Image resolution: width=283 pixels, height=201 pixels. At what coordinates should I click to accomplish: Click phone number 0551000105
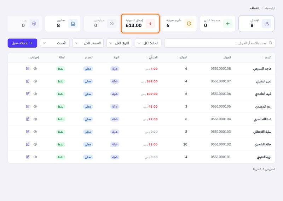pyautogui.click(x=221, y=106)
